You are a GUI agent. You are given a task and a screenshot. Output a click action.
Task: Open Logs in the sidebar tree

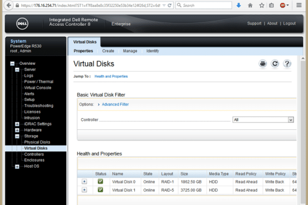(x=28, y=76)
